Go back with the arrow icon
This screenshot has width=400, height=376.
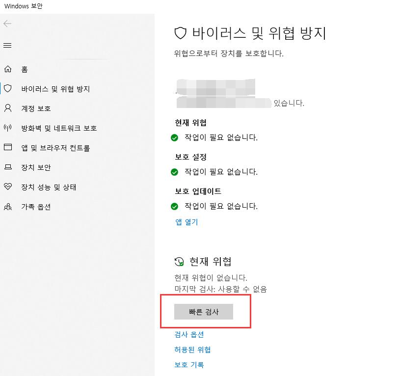point(7,24)
